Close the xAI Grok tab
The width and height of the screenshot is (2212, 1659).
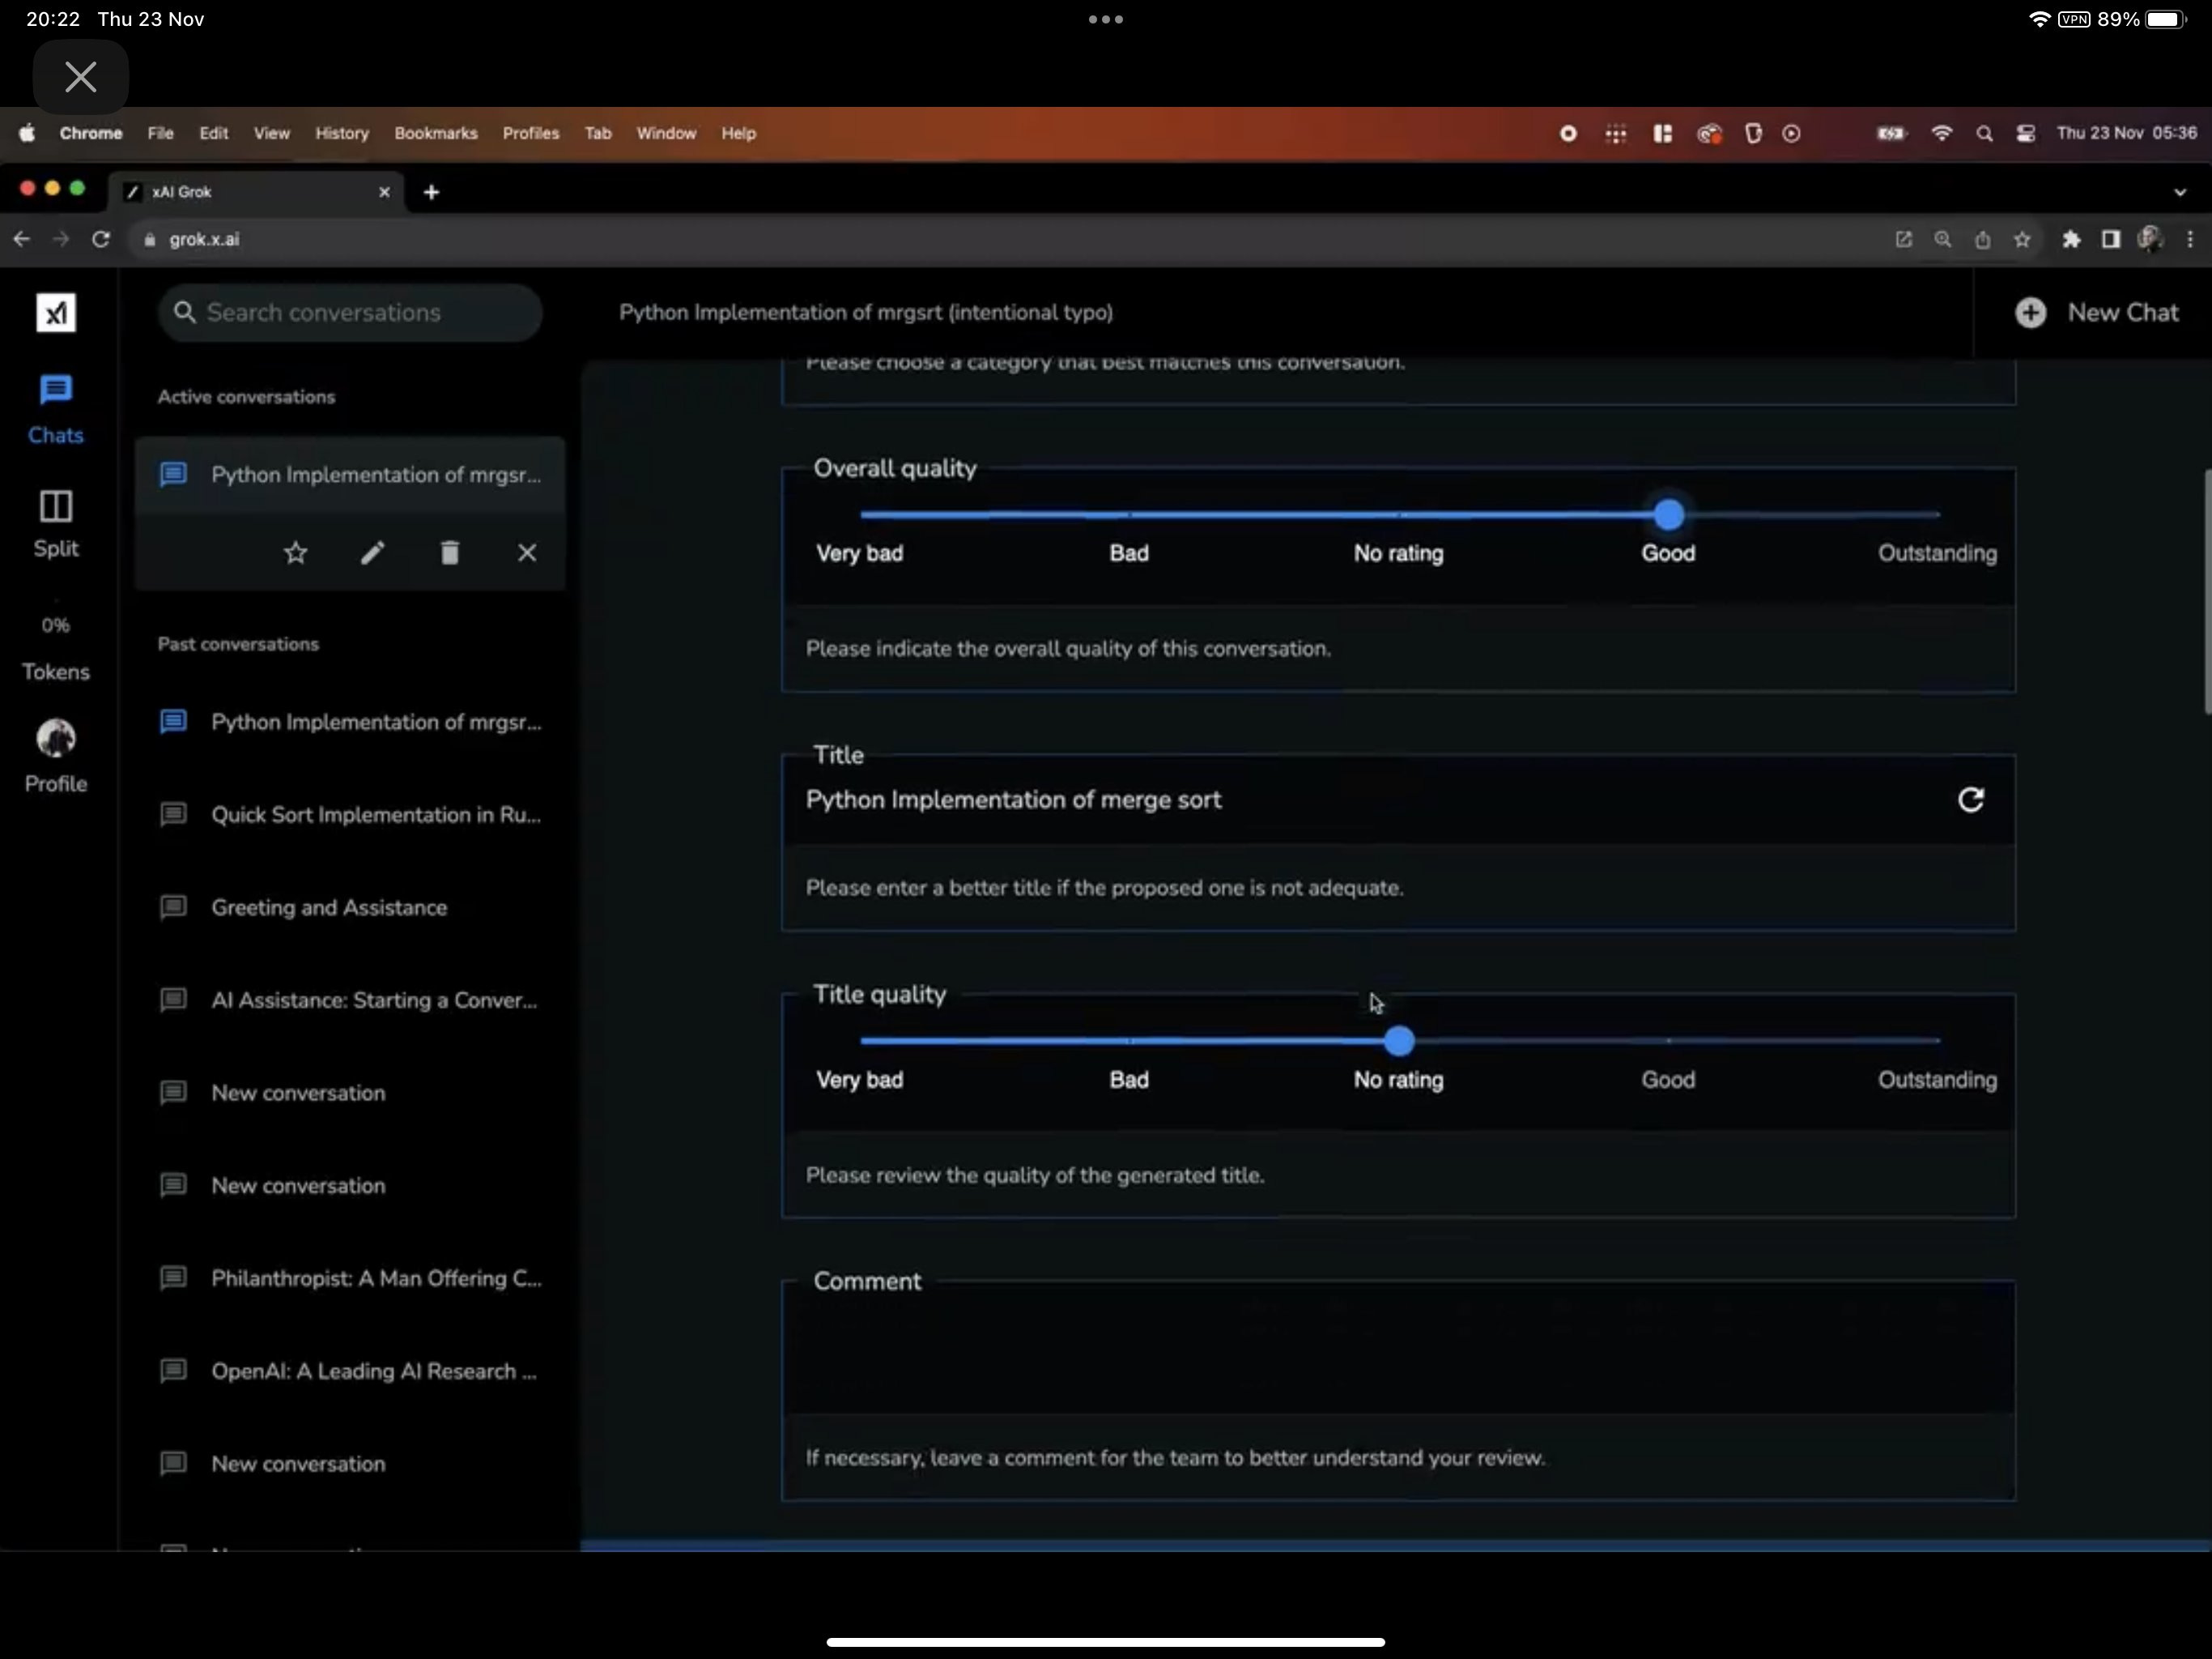coord(384,192)
